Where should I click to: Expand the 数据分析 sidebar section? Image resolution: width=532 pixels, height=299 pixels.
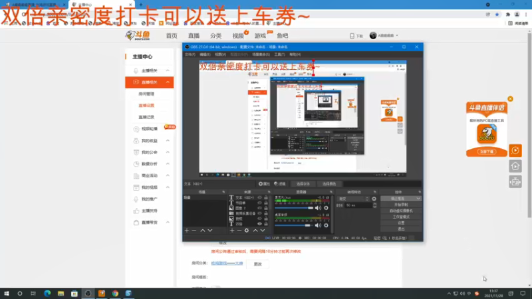pyautogui.click(x=168, y=163)
